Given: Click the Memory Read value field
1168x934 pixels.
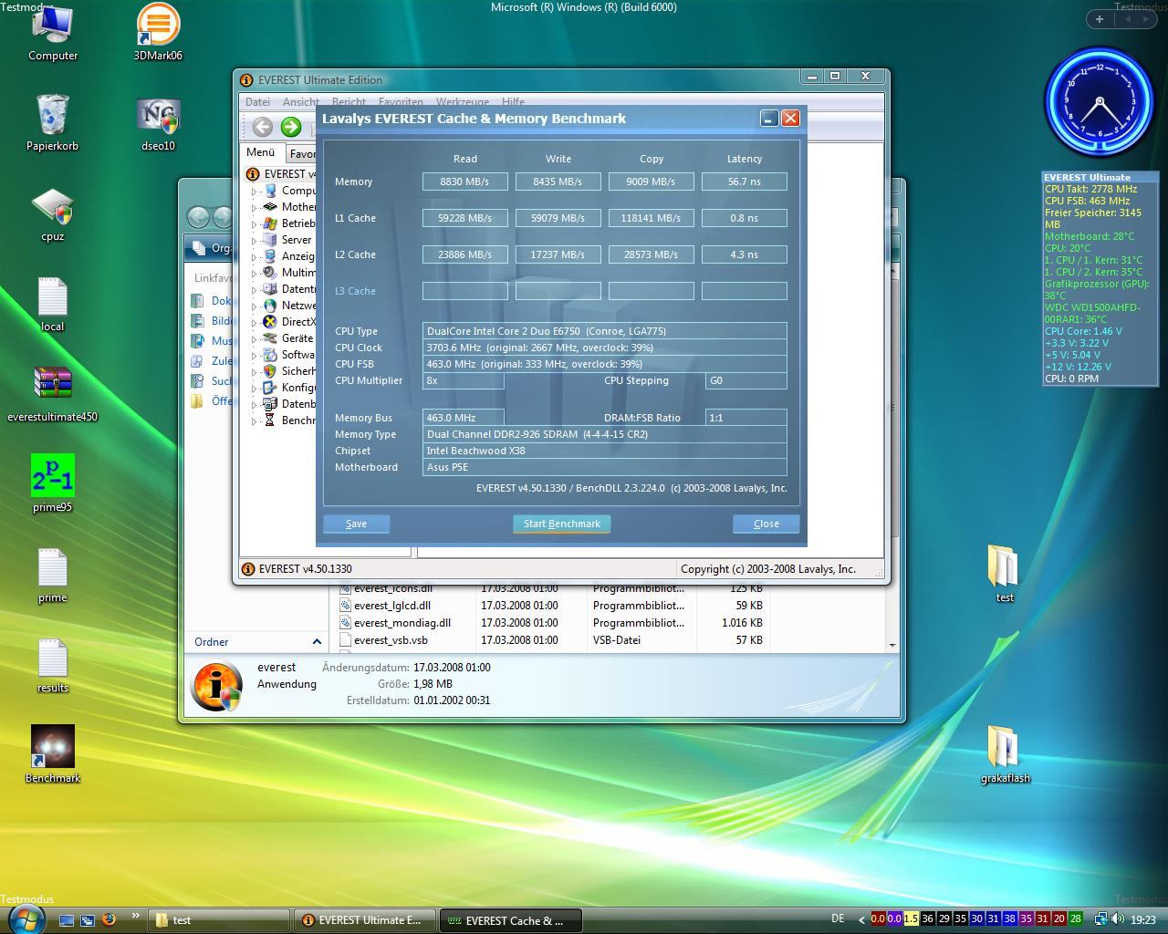Looking at the screenshot, I should coord(464,182).
